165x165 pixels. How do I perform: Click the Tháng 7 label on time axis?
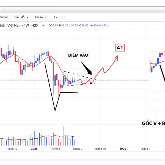coord(78,149)
